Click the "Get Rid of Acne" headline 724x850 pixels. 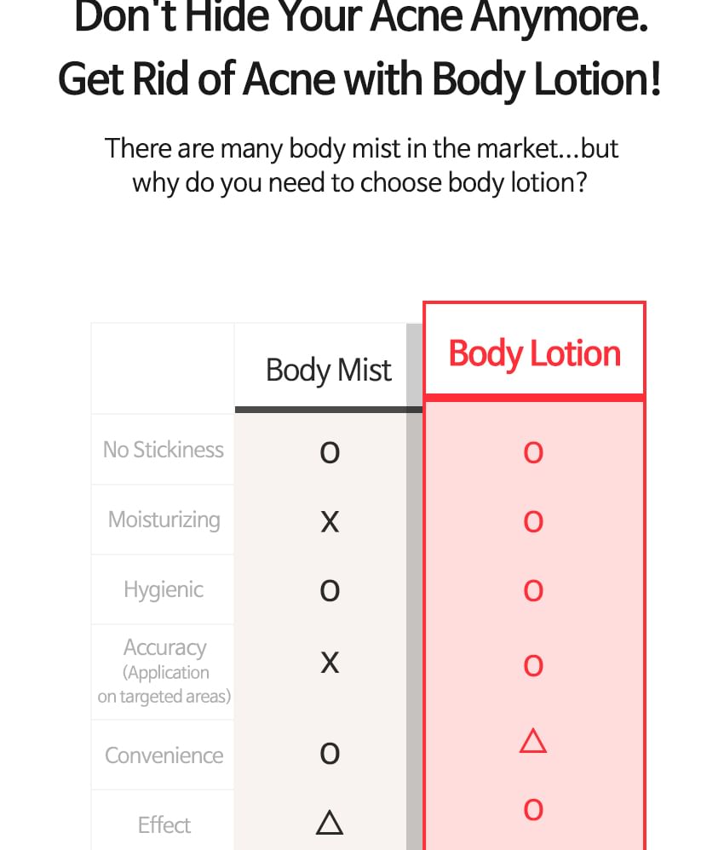click(x=359, y=79)
